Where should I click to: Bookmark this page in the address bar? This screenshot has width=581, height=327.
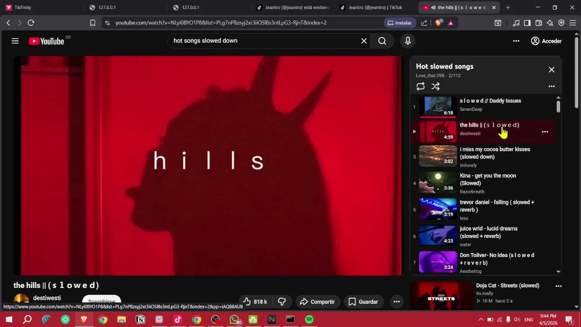click(93, 23)
